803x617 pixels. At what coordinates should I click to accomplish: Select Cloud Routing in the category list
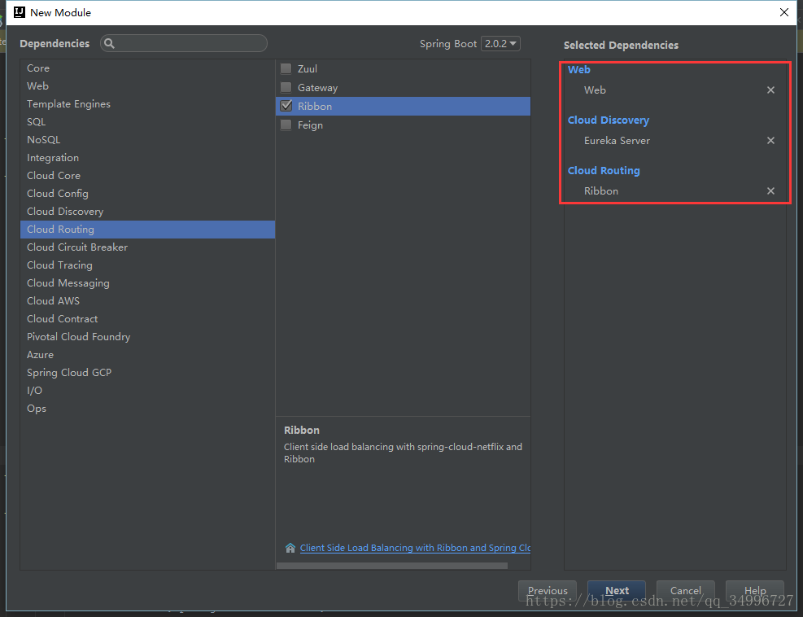tap(147, 230)
